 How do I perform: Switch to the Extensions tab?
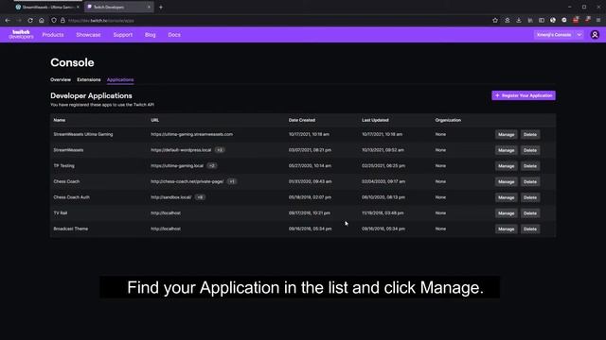88,79
